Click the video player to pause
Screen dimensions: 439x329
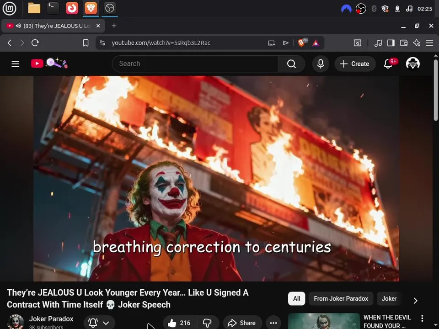(216, 179)
